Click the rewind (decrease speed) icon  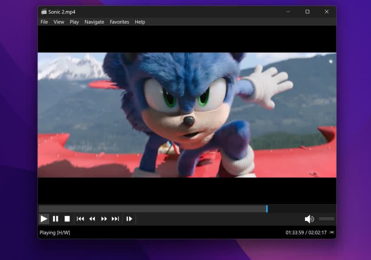(x=92, y=219)
